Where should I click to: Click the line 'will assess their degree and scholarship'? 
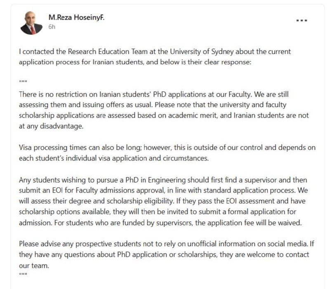(162, 201)
